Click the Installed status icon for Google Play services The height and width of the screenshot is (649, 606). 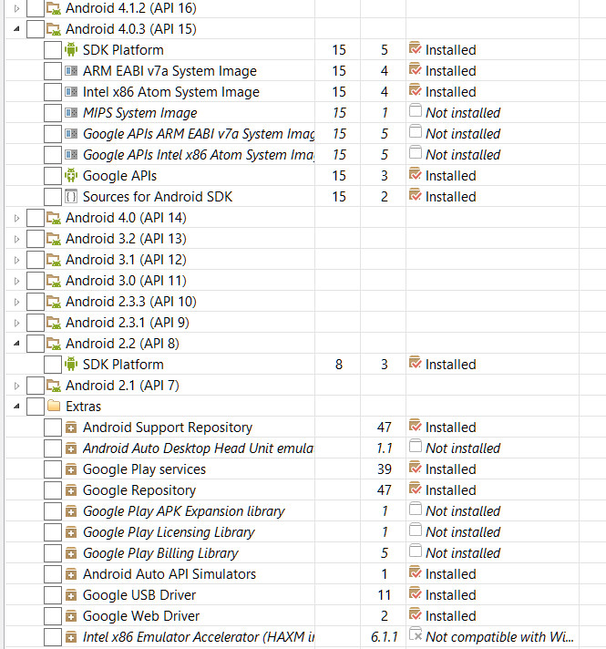tap(416, 469)
